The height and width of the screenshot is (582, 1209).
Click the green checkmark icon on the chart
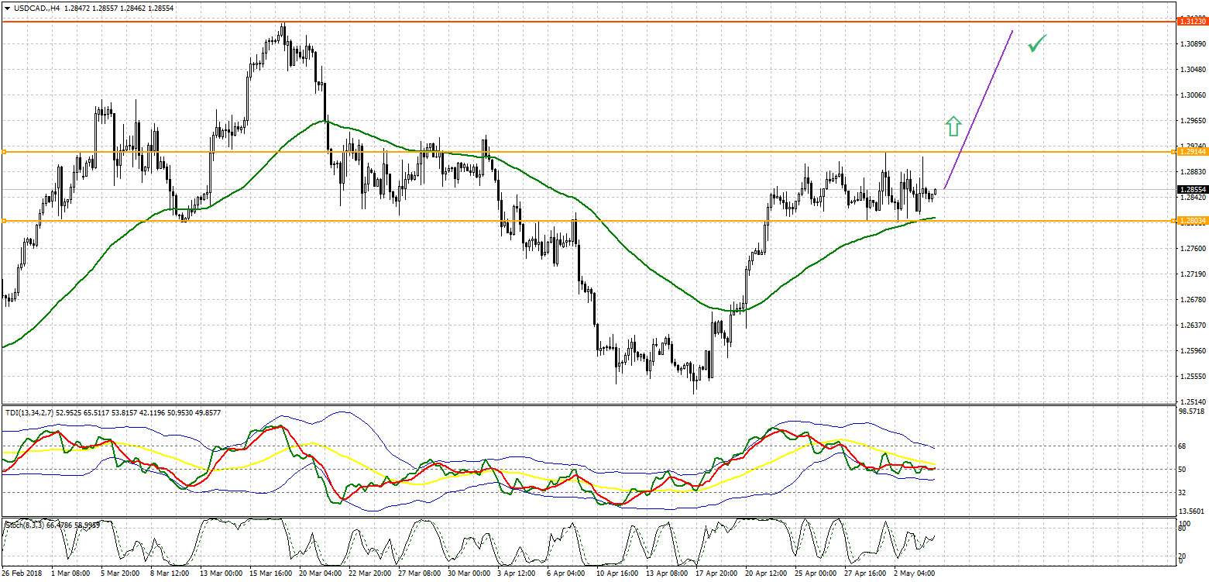[1036, 44]
